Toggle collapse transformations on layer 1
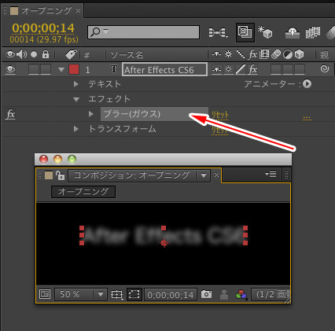The image size is (335, 331). (x=228, y=69)
